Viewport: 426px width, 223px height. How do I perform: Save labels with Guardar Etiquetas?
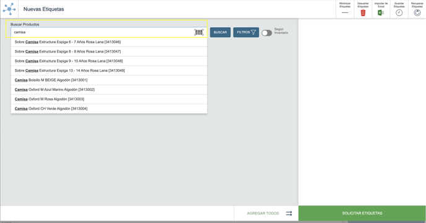pyautogui.click(x=399, y=9)
